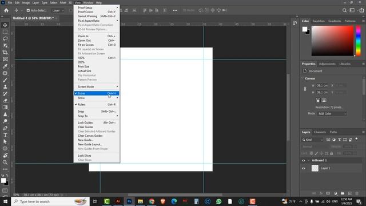Toggle the checked Rulers menu item

click(97, 105)
